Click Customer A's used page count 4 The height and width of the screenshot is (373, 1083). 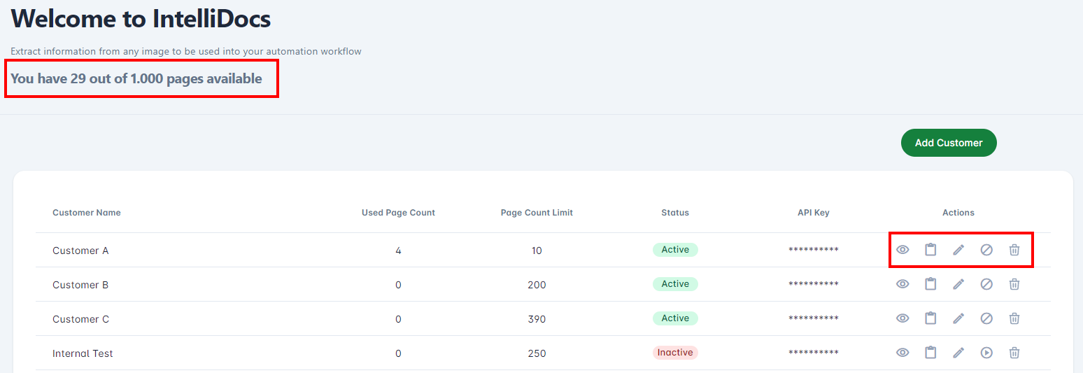398,251
